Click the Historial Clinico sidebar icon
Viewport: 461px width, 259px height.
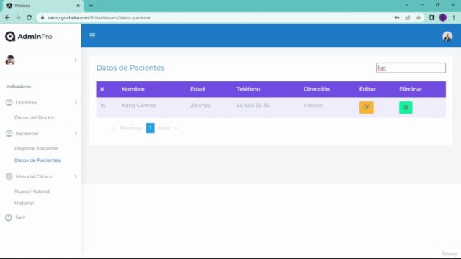(x=9, y=176)
